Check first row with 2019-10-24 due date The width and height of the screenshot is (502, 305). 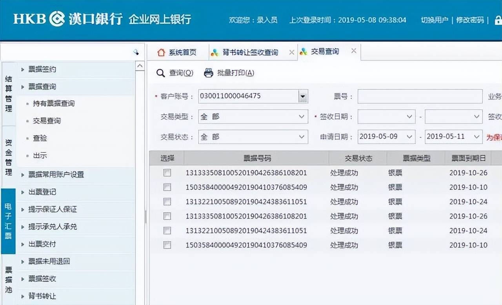[167, 202]
